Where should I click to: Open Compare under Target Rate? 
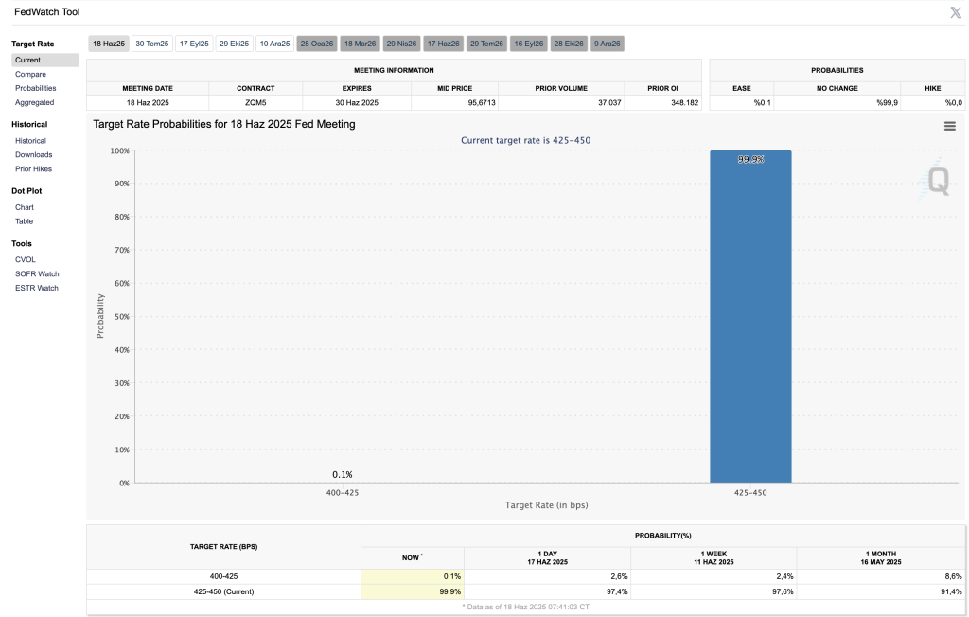pyautogui.click(x=30, y=74)
